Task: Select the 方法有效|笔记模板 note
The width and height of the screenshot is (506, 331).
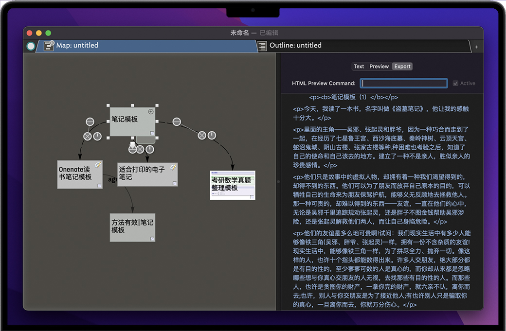Action: [x=132, y=227]
